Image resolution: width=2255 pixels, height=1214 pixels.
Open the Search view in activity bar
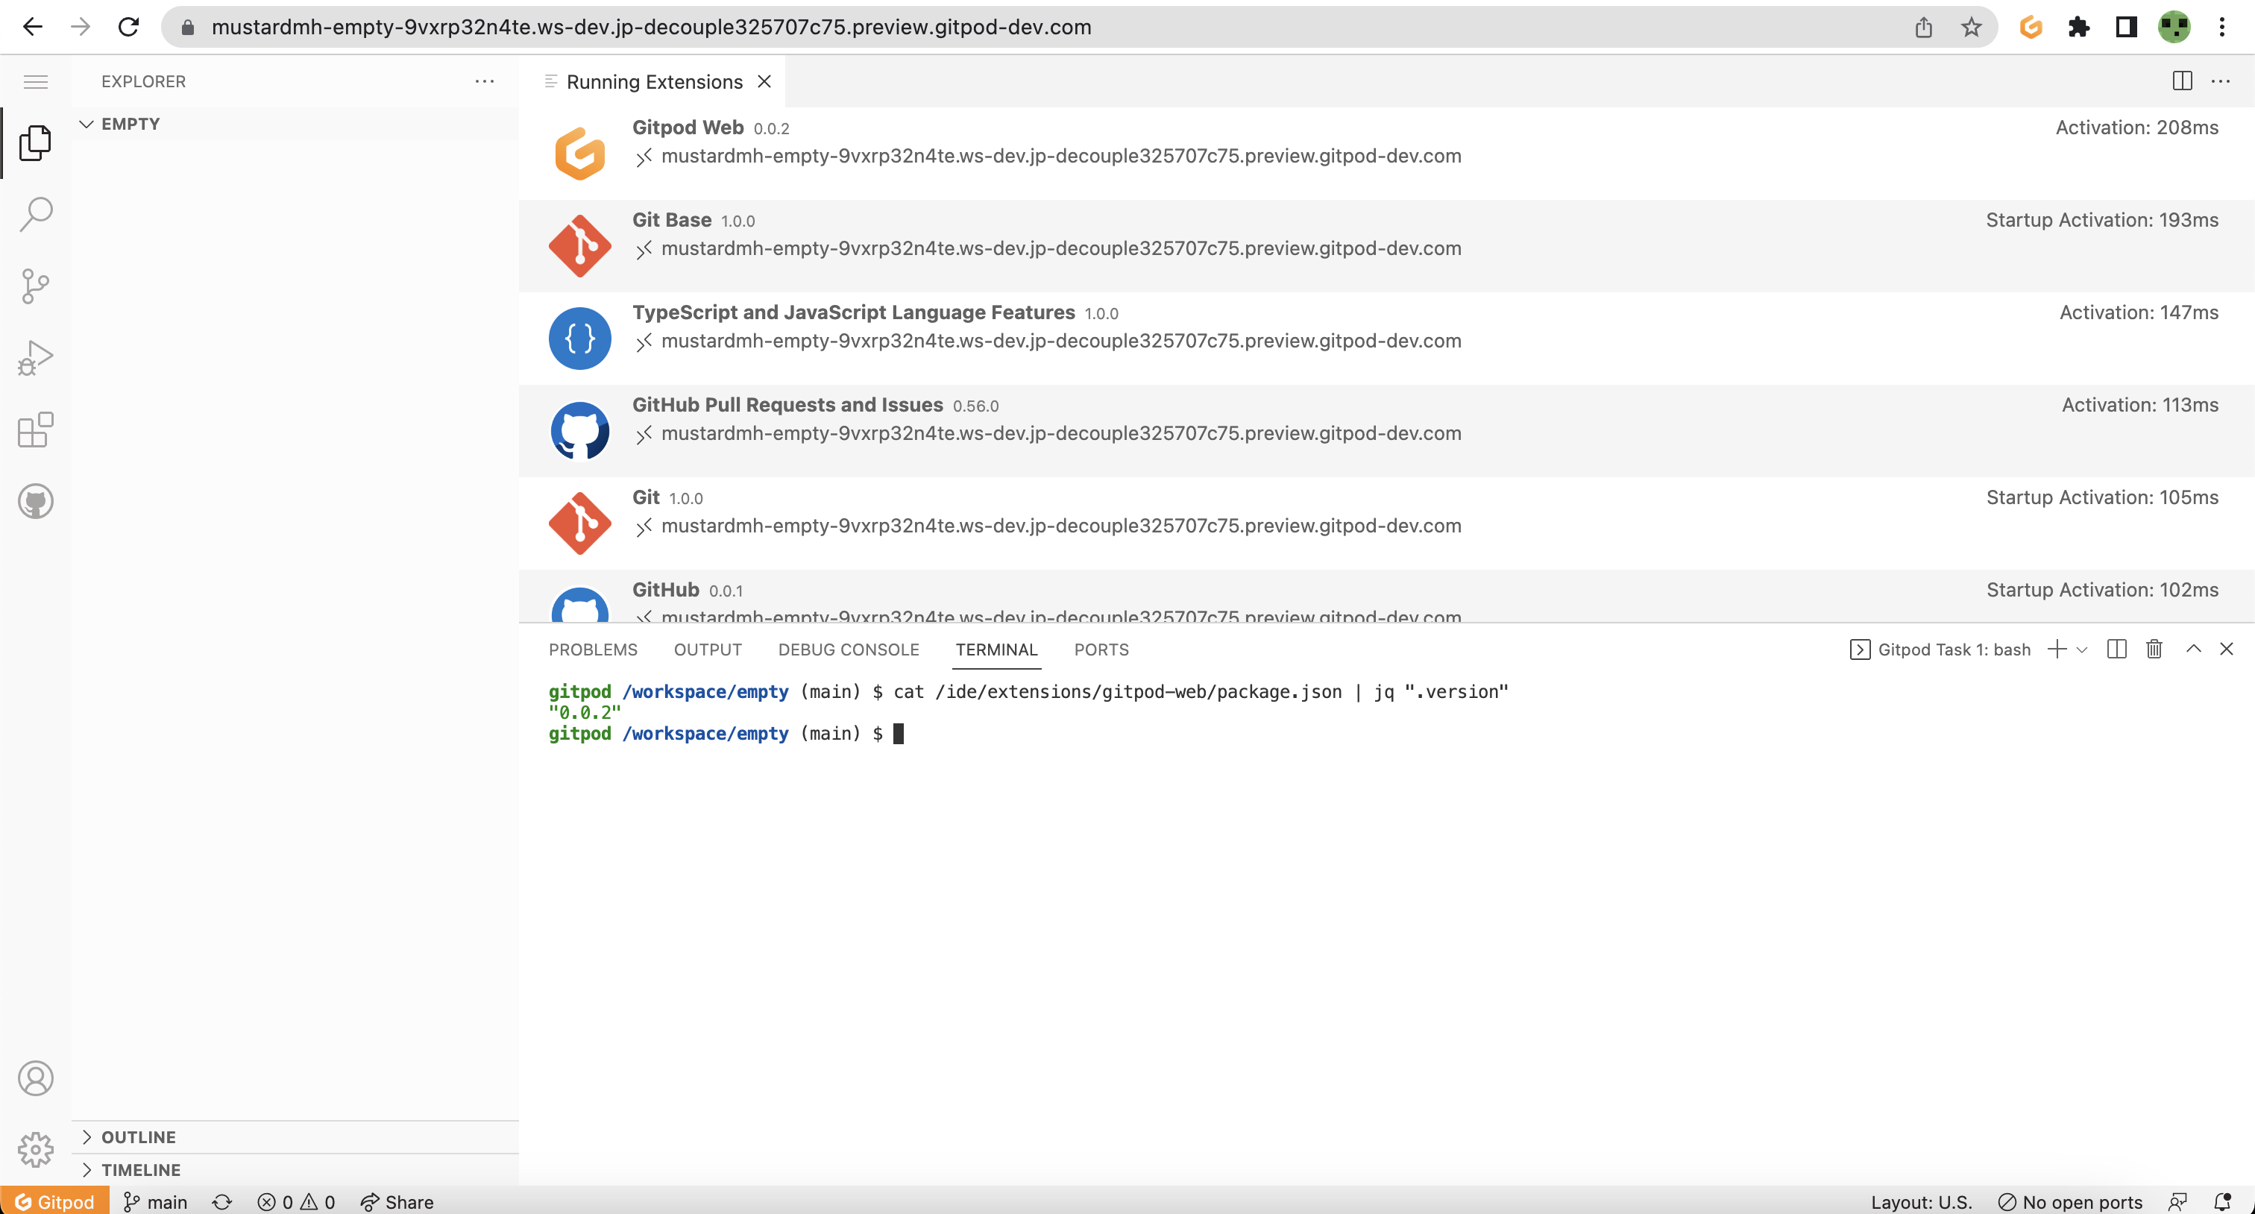36,213
